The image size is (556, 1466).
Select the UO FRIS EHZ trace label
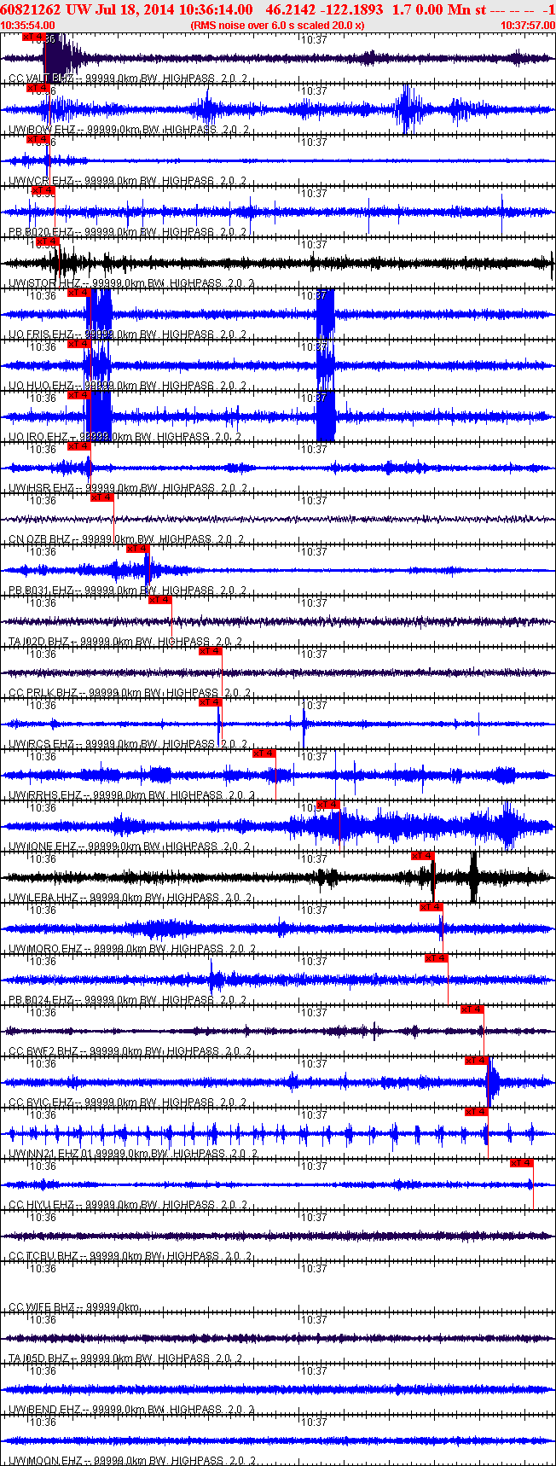(x=129, y=335)
